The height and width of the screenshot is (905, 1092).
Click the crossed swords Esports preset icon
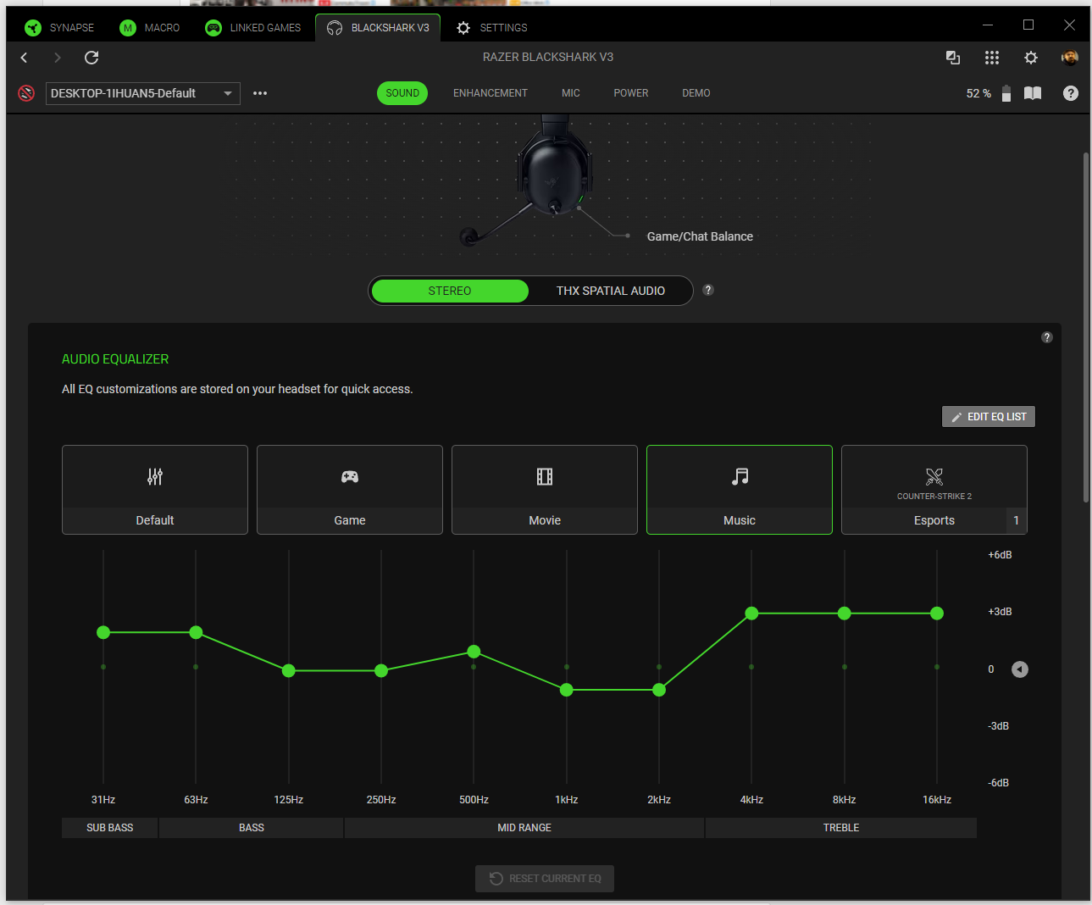coord(934,476)
